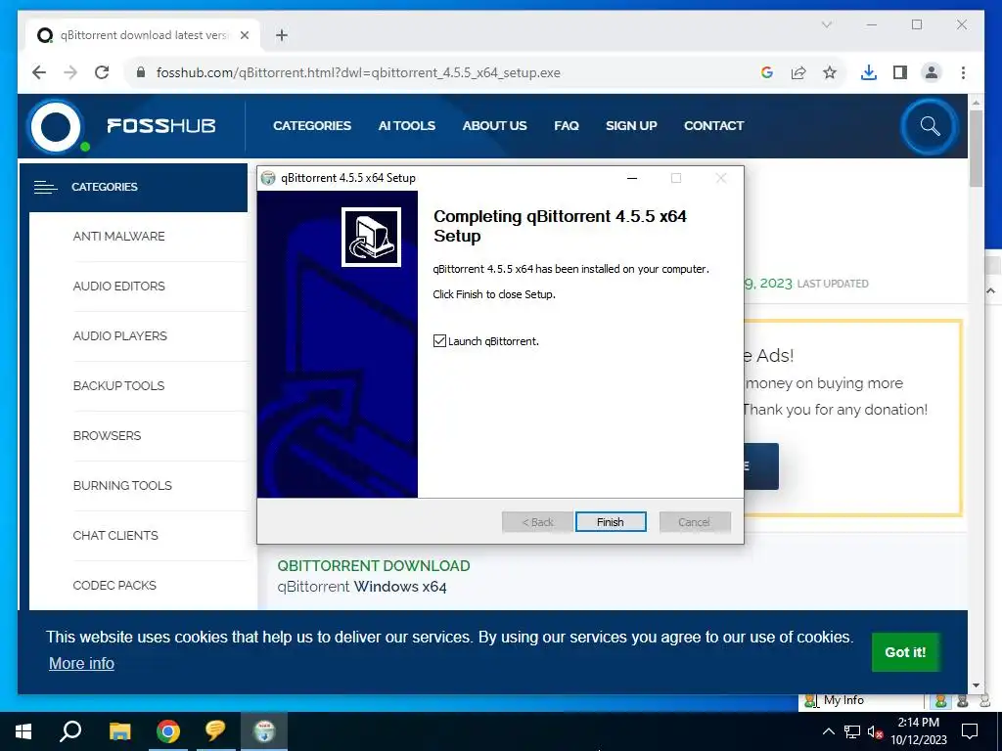This screenshot has width=1002, height=751.
Task: Open the FossHub search magnifier
Action: tap(930, 126)
